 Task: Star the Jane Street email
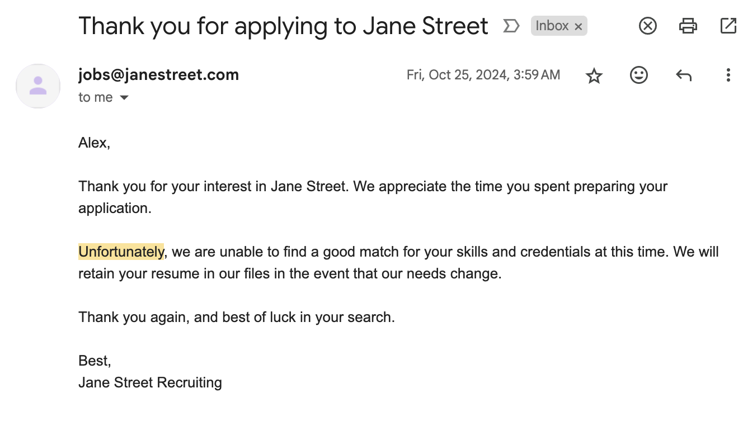click(594, 75)
